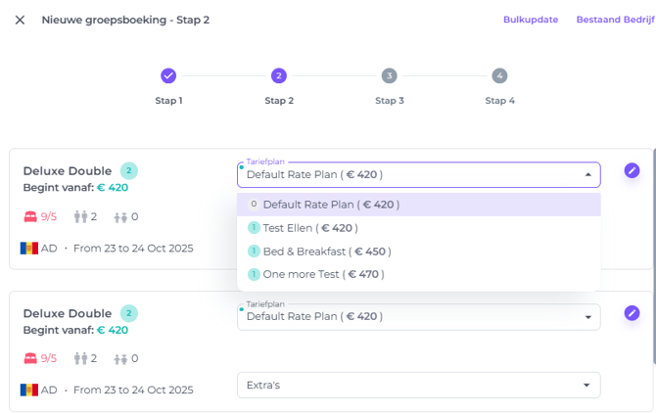The height and width of the screenshot is (413, 656).
Task: Click the completed Stap 1 checkmark circle
Action: [168, 75]
